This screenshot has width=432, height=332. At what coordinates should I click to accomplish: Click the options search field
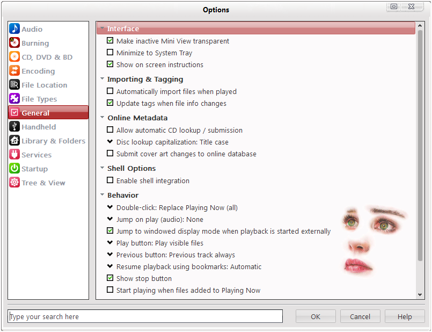(145, 316)
